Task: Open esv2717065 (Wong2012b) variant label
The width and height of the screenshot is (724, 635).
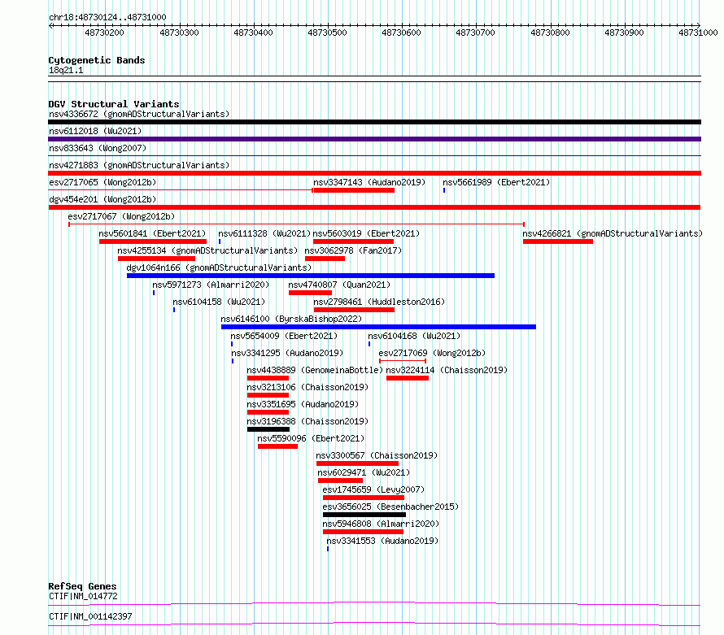Action: coord(102,182)
